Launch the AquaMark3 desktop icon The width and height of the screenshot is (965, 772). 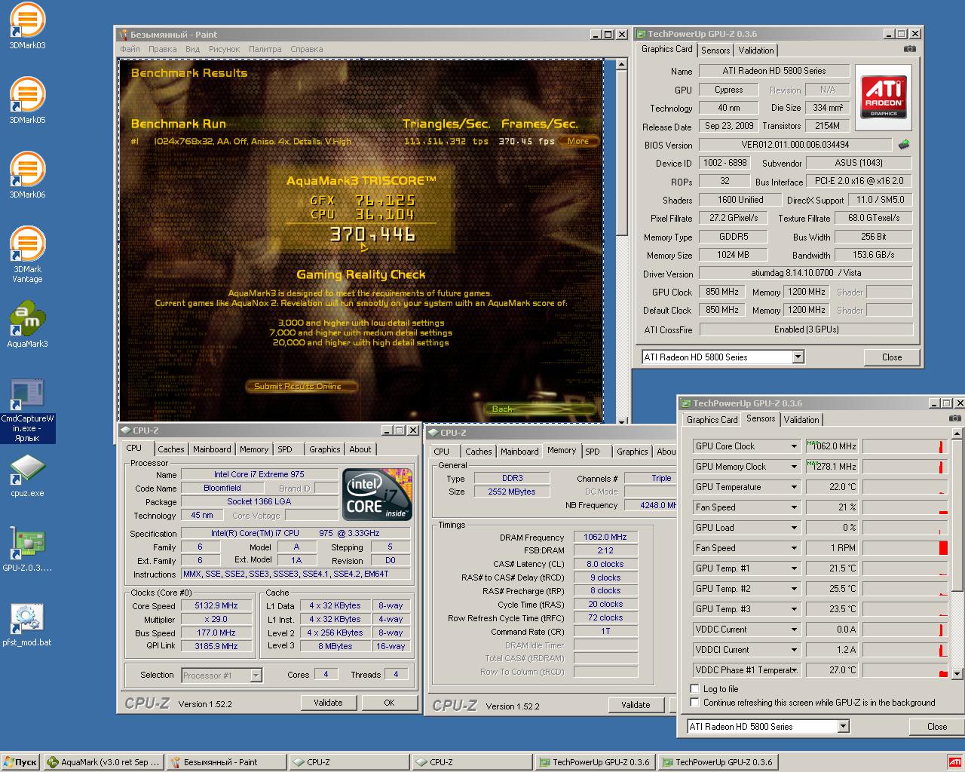[x=27, y=324]
